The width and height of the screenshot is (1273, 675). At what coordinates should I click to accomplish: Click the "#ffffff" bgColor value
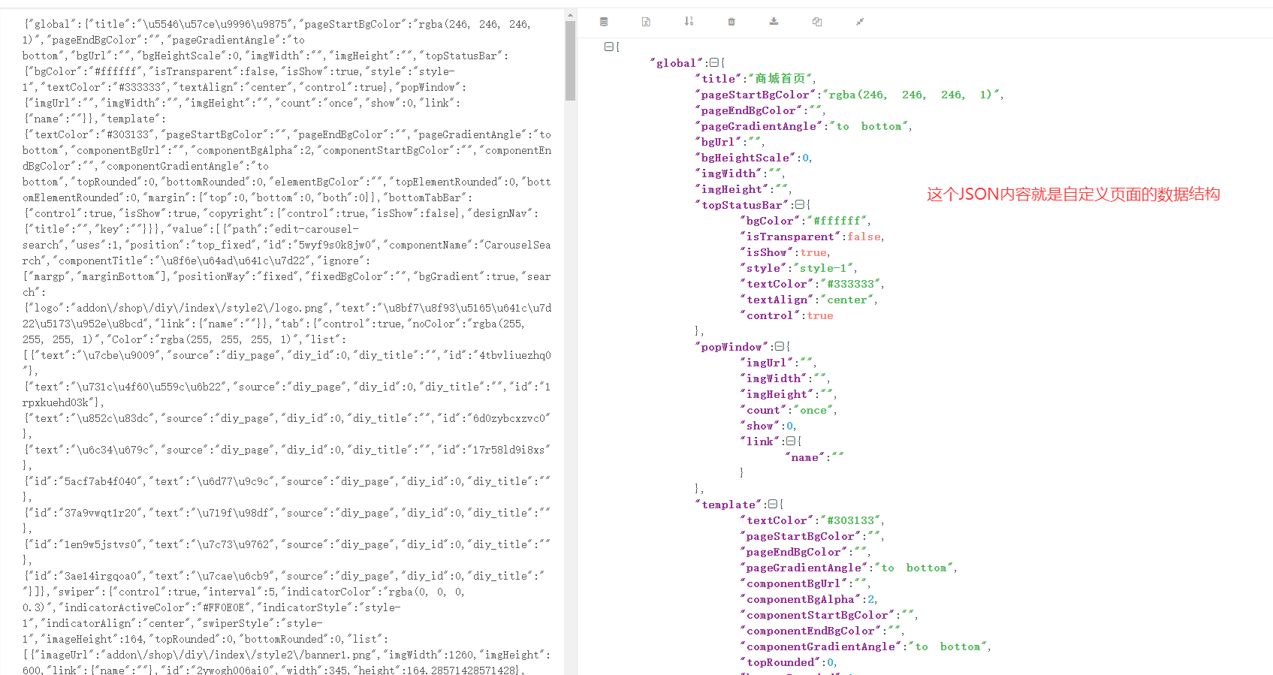(837, 221)
